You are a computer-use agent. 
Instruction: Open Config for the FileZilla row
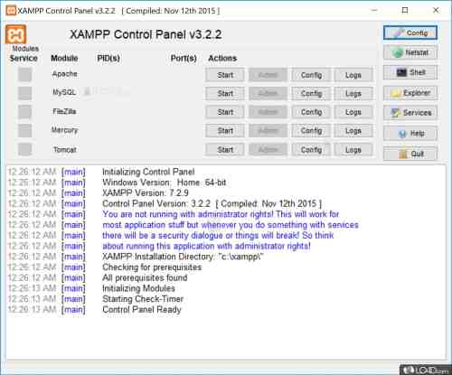click(311, 112)
